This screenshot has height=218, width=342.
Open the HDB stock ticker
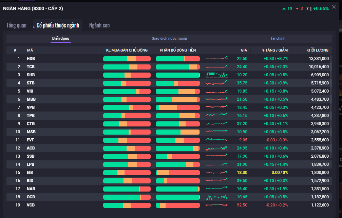31,59
